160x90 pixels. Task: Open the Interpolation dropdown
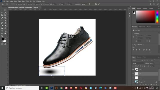pyautogui.click(x=84, y=4)
